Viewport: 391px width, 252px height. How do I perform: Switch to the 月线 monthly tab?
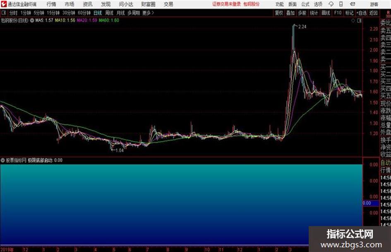(x=121, y=13)
